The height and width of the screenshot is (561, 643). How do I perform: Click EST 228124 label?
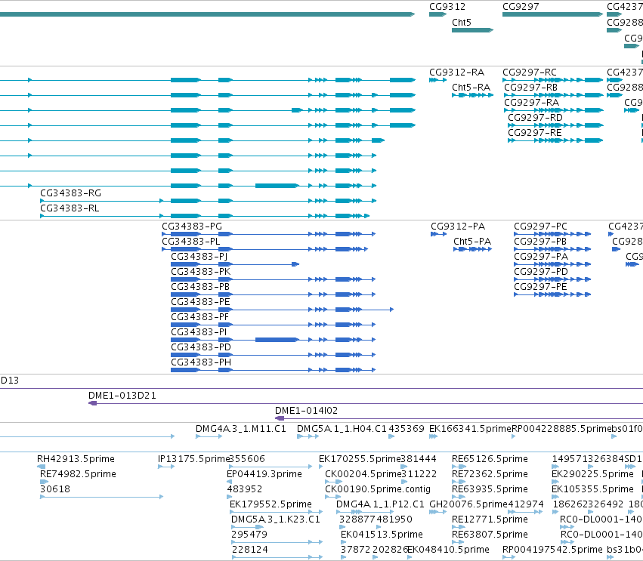(250, 550)
